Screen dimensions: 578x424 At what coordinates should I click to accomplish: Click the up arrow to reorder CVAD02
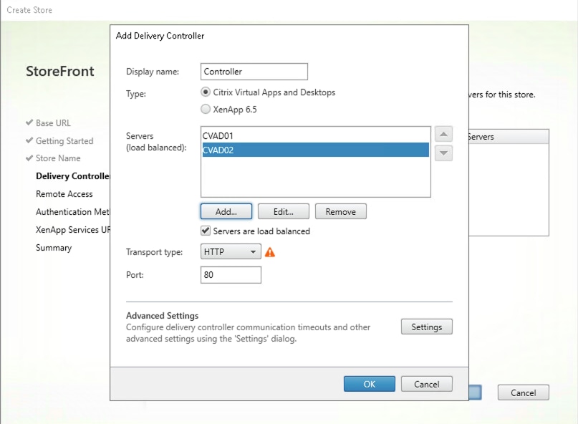(443, 133)
